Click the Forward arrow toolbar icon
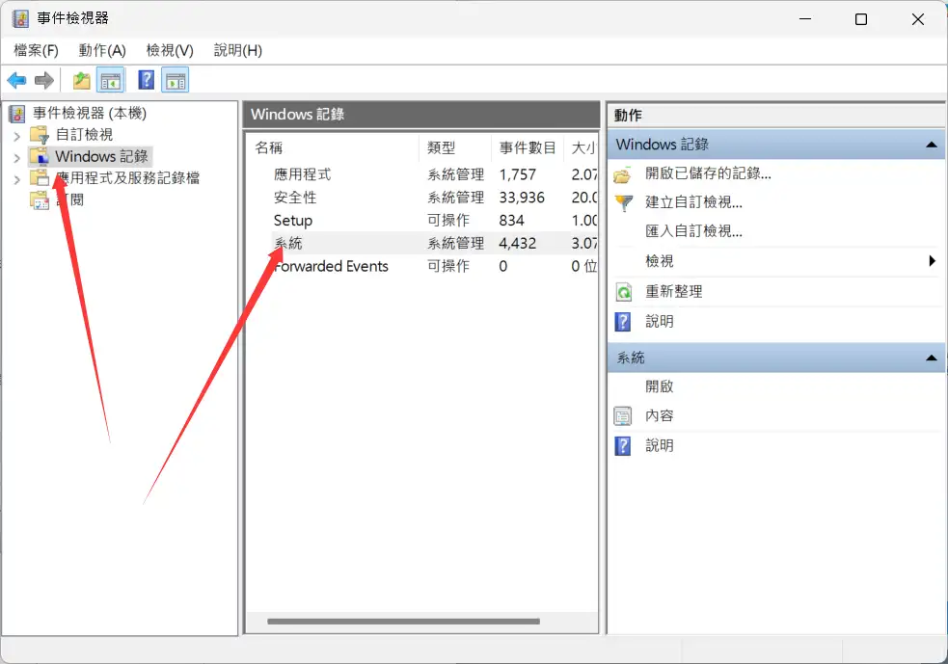This screenshot has width=948, height=664. (44, 80)
